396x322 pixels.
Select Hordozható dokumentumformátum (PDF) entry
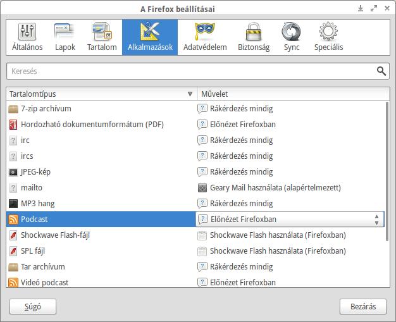tap(196, 125)
